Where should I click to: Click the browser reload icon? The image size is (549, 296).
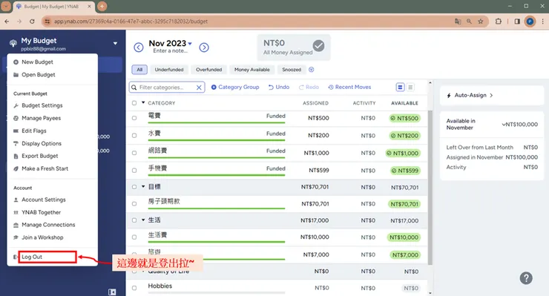point(32,22)
